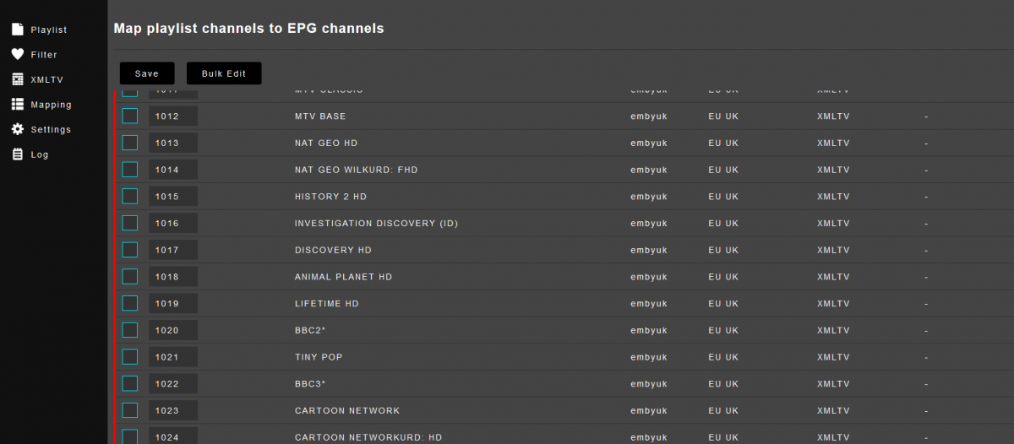This screenshot has width=1014, height=444.
Task: Open the Playlist menu item
Action: (48, 30)
